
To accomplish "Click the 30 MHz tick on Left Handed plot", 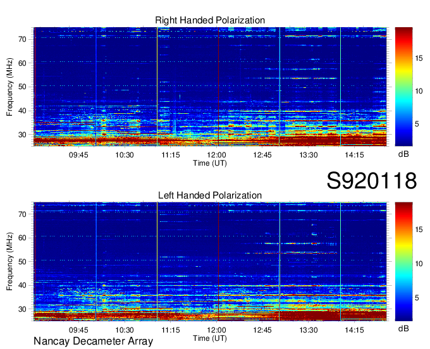I will pyautogui.click(x=22, y=309).
